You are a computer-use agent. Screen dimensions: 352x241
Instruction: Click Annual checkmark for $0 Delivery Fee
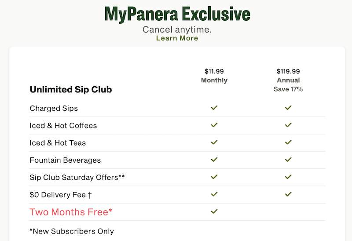[288, 194]
